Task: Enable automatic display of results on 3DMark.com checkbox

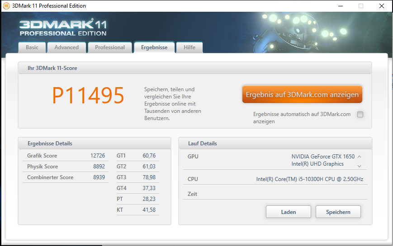Action: (x=360, y=114)
